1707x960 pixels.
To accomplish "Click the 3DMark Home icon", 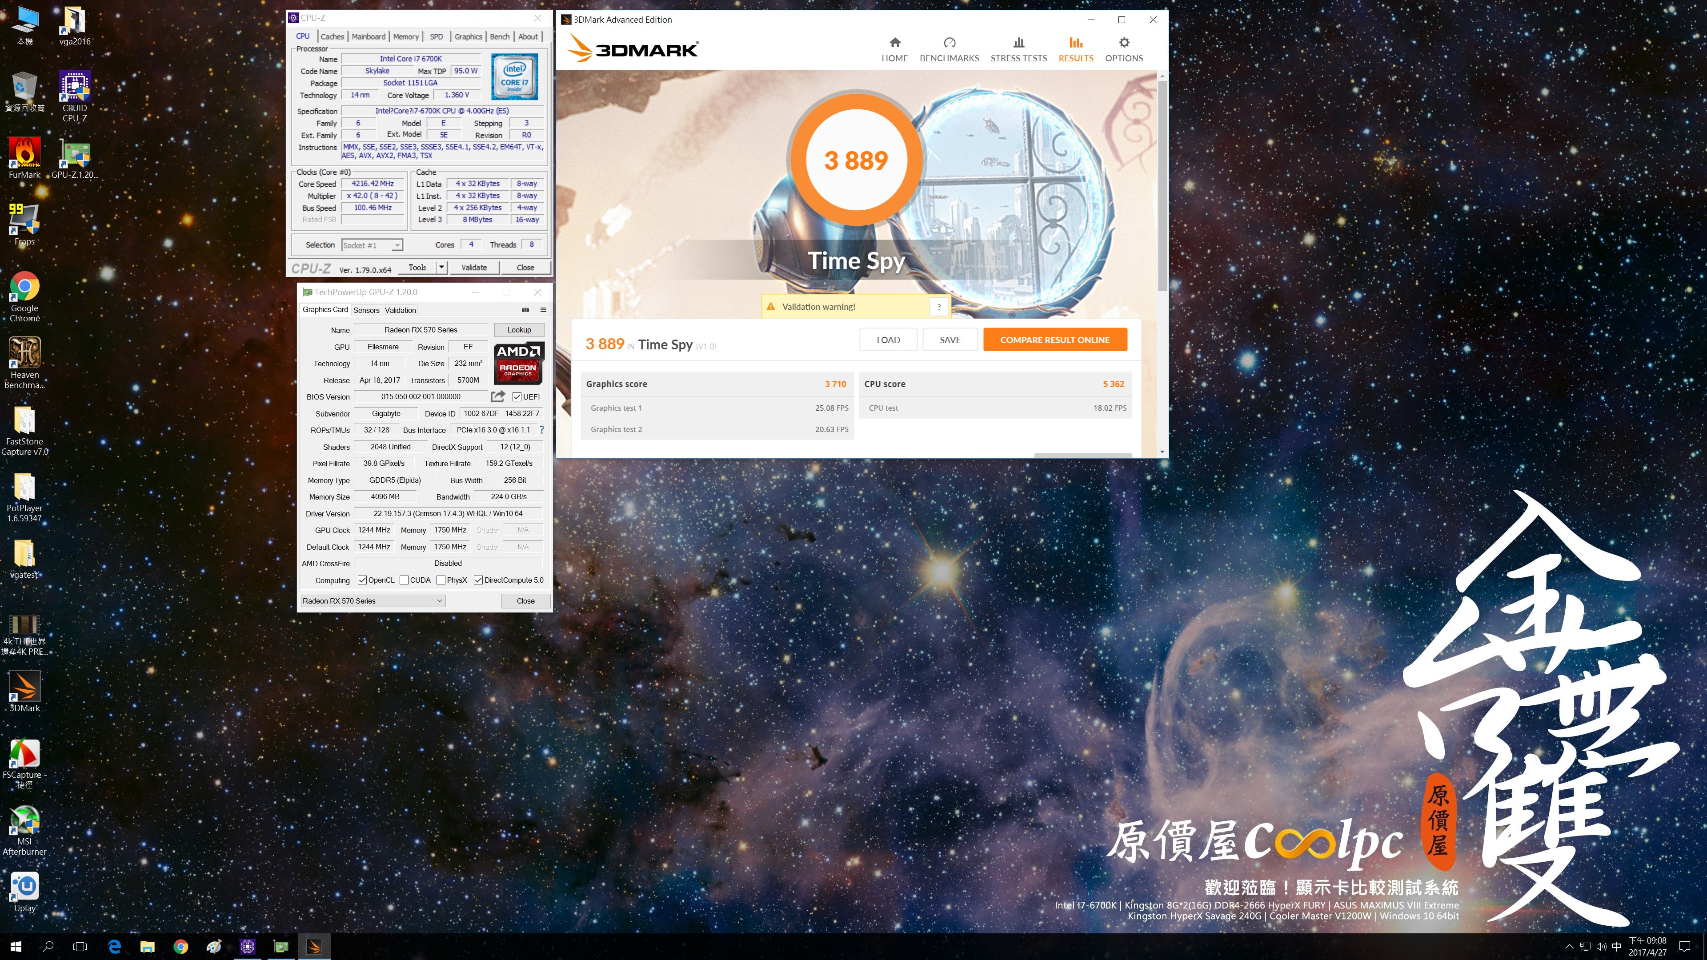I will 894,50.
